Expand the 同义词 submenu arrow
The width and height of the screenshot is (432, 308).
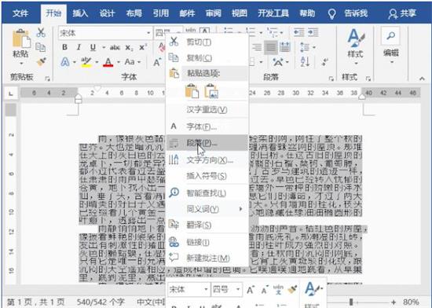click(240, 209)
